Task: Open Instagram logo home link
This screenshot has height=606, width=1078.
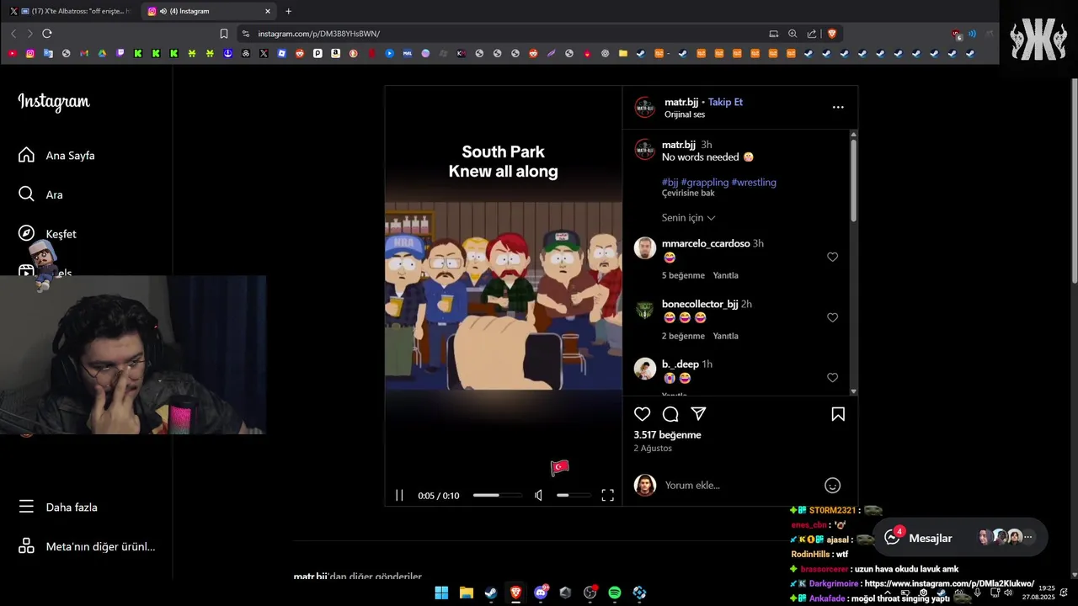Action: (54, 102)
